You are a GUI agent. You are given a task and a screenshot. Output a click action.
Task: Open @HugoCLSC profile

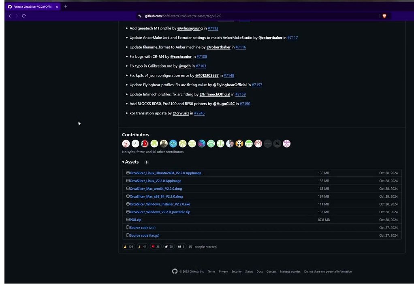pyautogui.click(x=224, y=104)
